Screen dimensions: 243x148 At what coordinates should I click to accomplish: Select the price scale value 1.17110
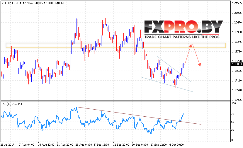click(237, 80)
